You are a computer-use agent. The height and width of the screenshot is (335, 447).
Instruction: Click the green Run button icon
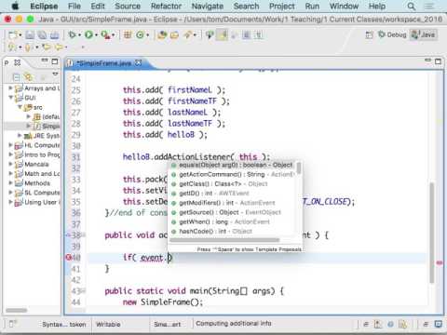pos(88,34)
